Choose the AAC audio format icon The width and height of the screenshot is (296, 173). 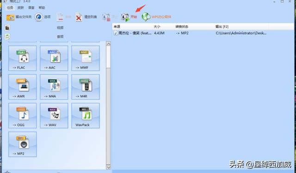coord(54,58)
